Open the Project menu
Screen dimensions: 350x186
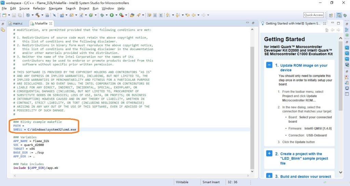coord(84,8)
